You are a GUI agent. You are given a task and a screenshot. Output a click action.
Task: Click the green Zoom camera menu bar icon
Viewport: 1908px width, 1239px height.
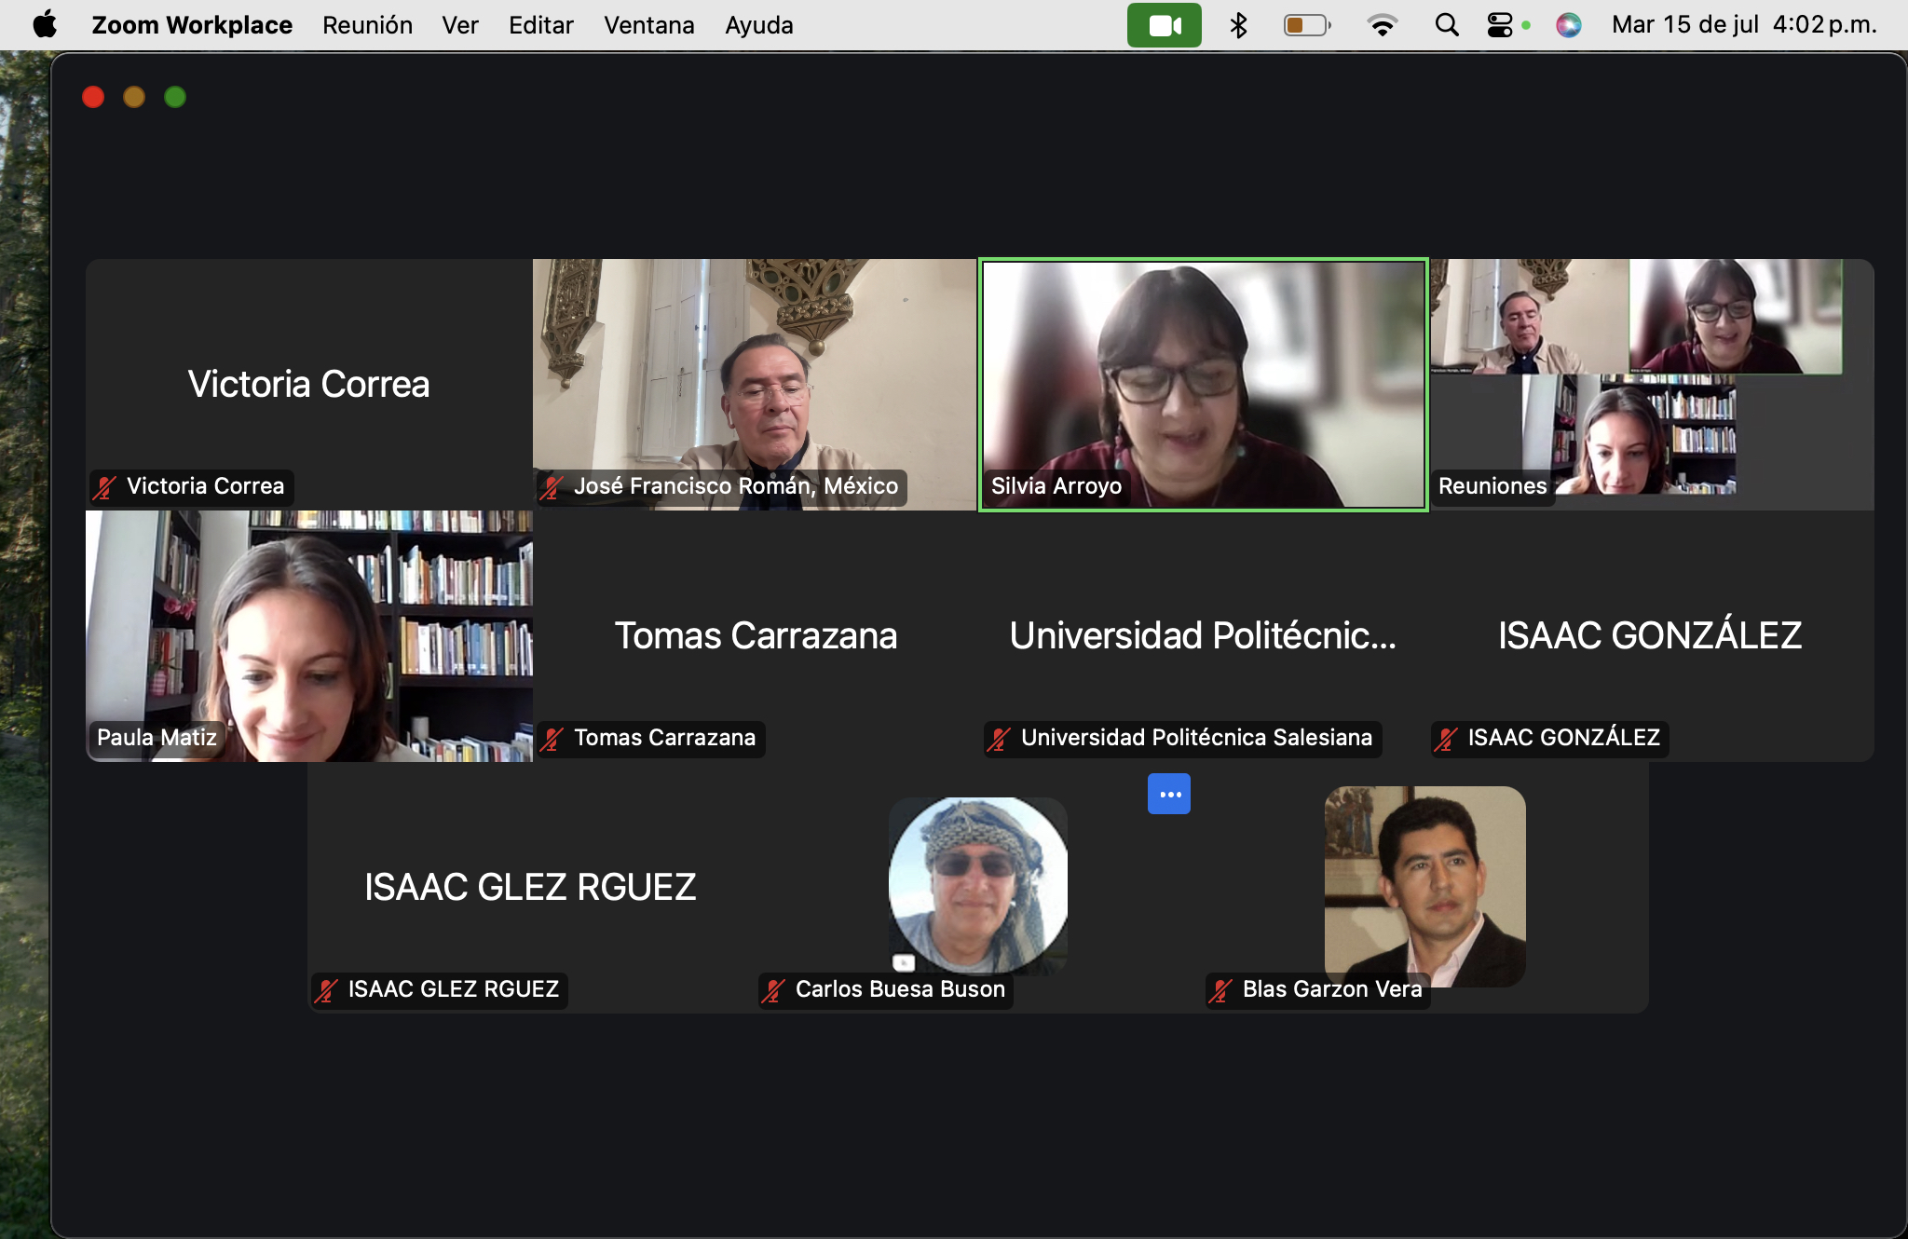[x=1164, y=25]
